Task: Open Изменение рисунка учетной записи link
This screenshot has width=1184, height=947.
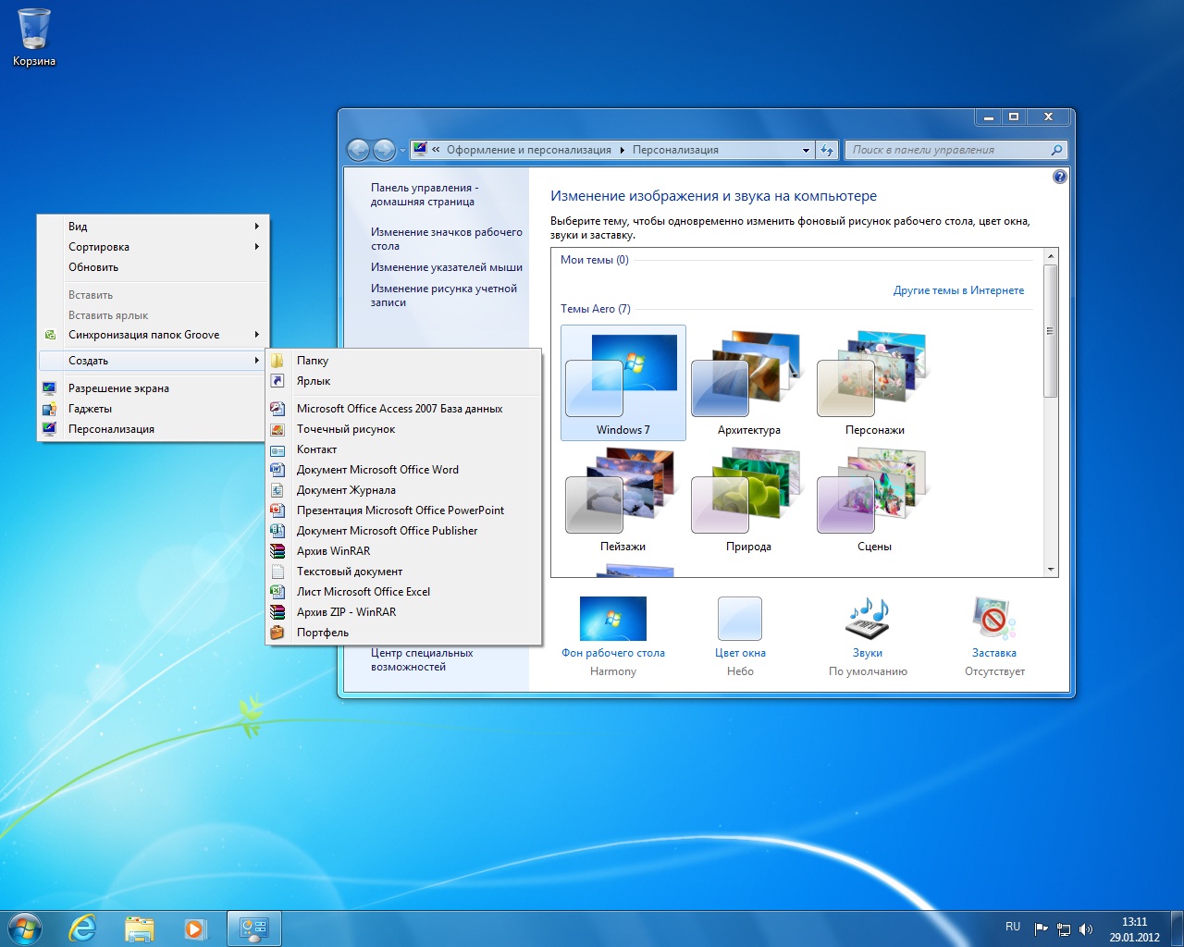Action: 443,295
